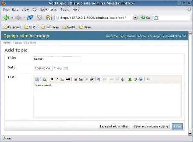The height and width of the screenshot is (142, 193).
Task: Open the Go menu
Action: point(34,9)
